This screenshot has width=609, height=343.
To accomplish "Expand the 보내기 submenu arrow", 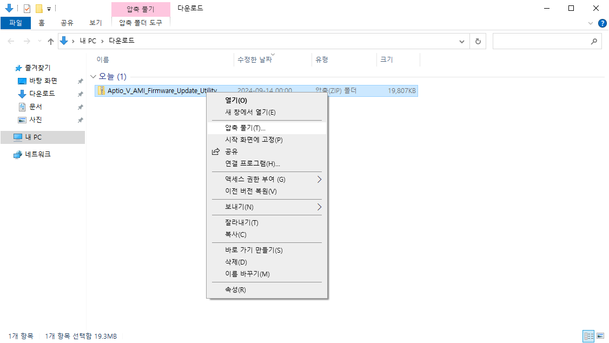I will (x=319, y=207).
